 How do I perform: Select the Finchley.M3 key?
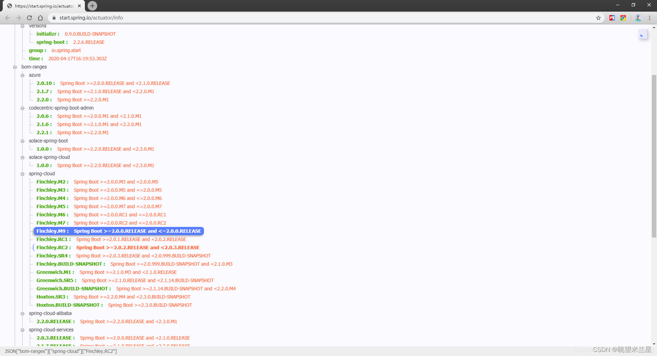(x=51, y=190)
